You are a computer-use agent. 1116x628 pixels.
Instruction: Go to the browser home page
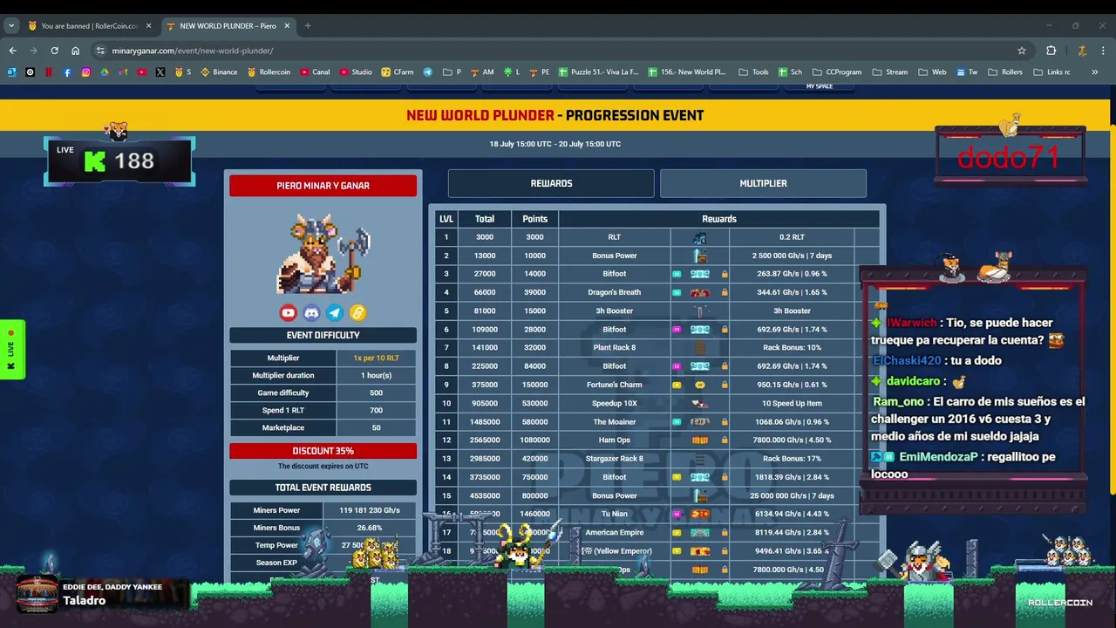(x=76, y=51)
